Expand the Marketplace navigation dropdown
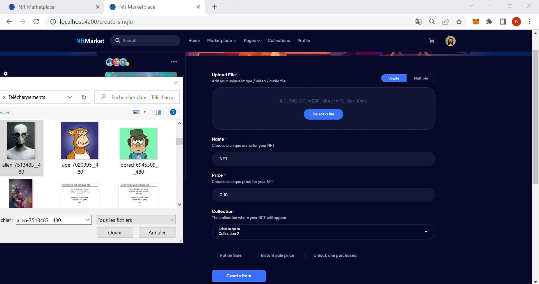The width and height of the screenshot is (539, 284). [x=221, y=41]
